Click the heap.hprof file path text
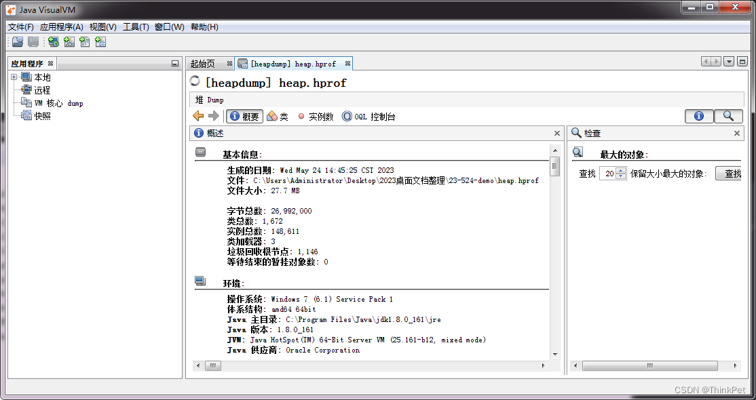 [396, 180]
